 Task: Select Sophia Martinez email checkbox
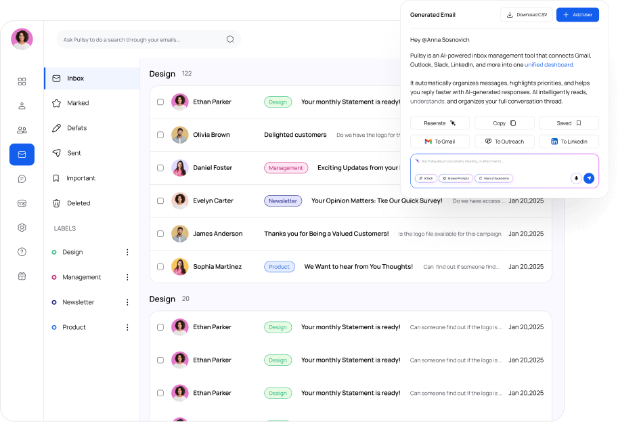(160, 267)
